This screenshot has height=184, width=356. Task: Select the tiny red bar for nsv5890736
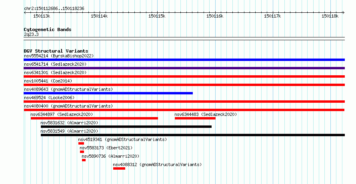point(84,160)
